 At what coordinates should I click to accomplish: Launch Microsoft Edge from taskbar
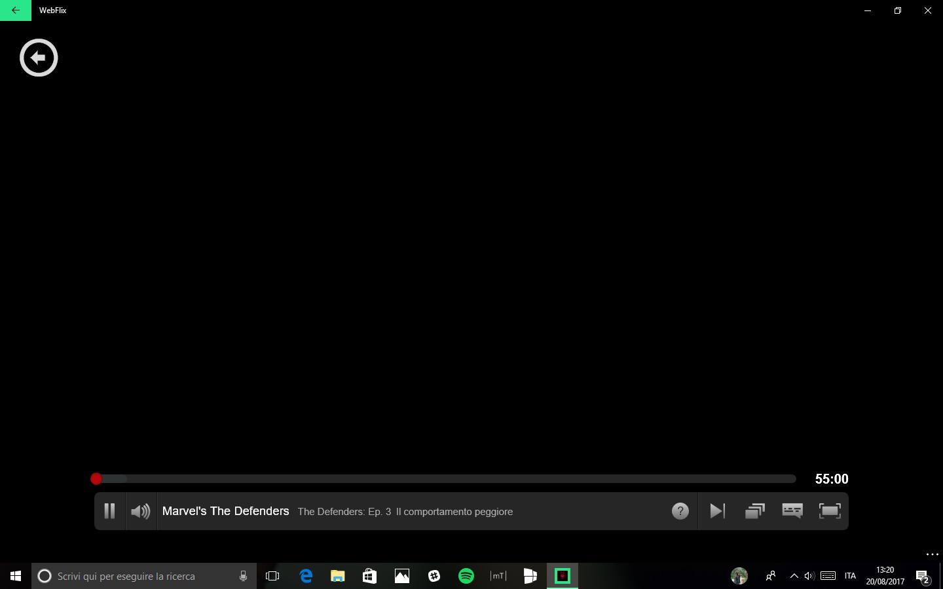tap(306, 576)
